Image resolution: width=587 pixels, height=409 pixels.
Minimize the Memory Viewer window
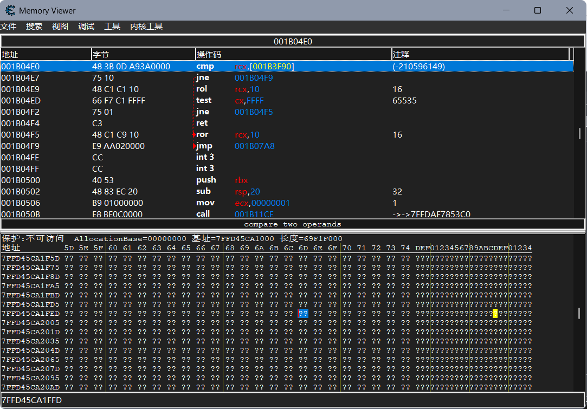[x=506, y=10]
